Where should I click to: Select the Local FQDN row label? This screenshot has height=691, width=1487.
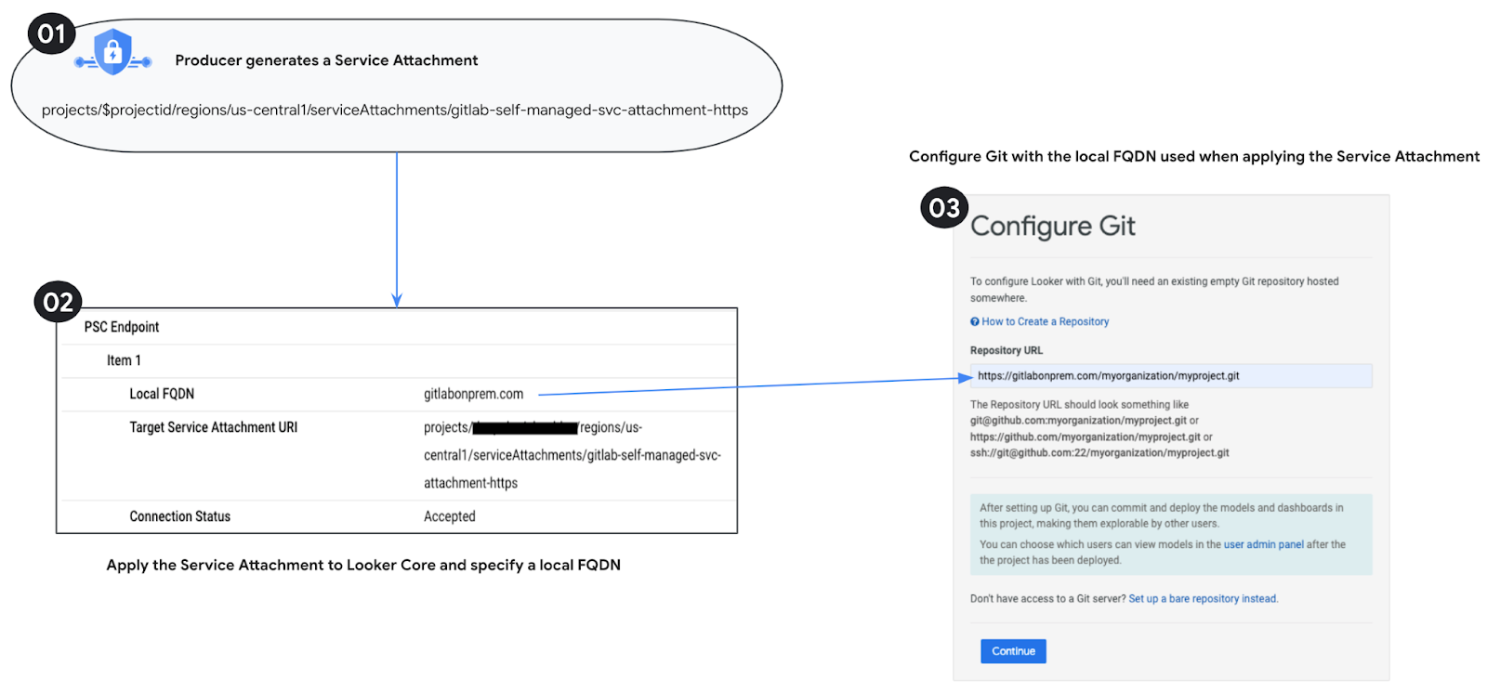coord(162,394)
